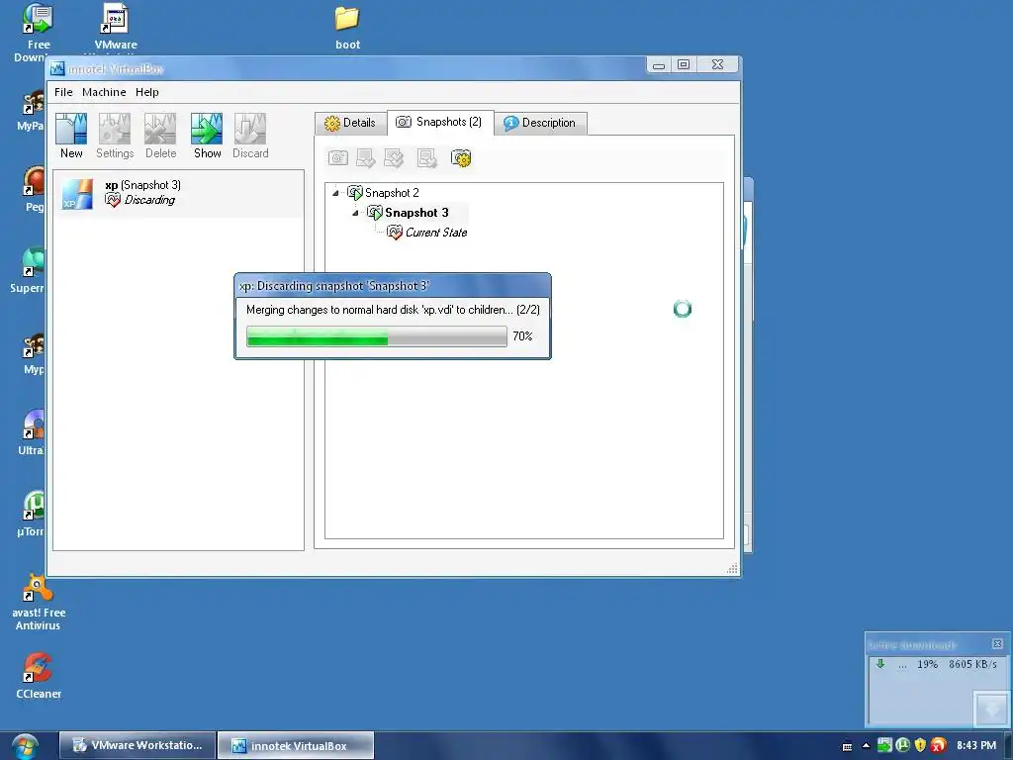Viewport: 1013px width, 760px height.
Task: Click the VirtualBox window resize grip
Action: pyautogui.click(x=732, y=568)
